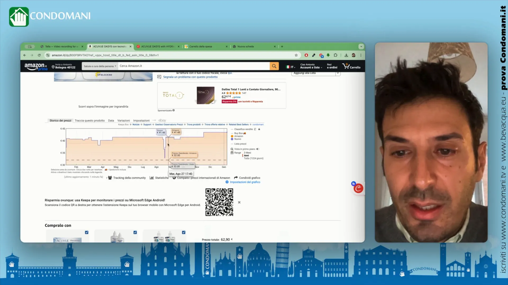Viewport: 508px width, 285px height.
Task: Open the Data tab in Keepa
Action: click(111, 121)
